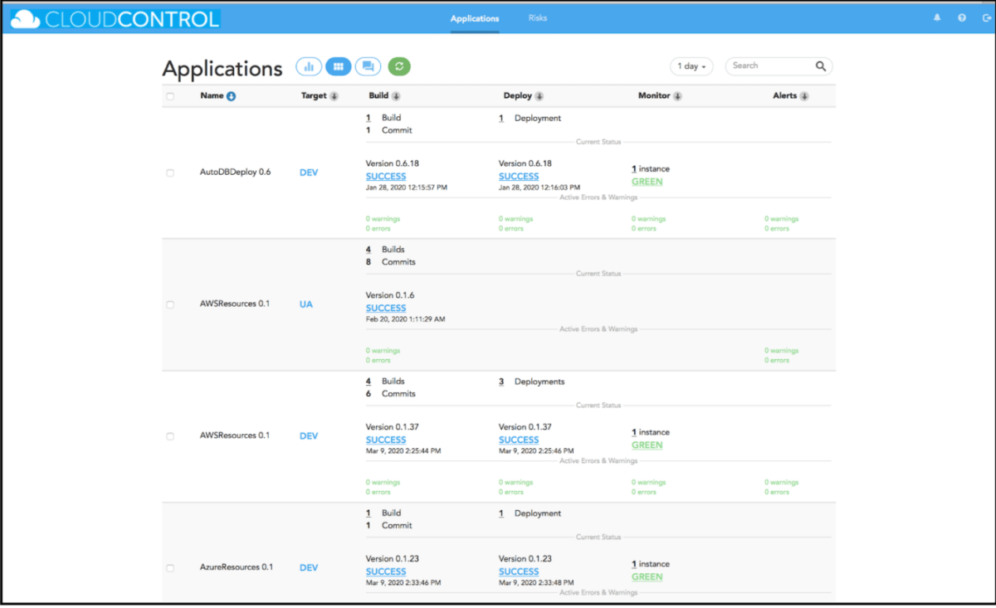Check the checkbox for AutoDBDeploy 0.6
Viewport: 996px width, 608px height.
[170, 173]
